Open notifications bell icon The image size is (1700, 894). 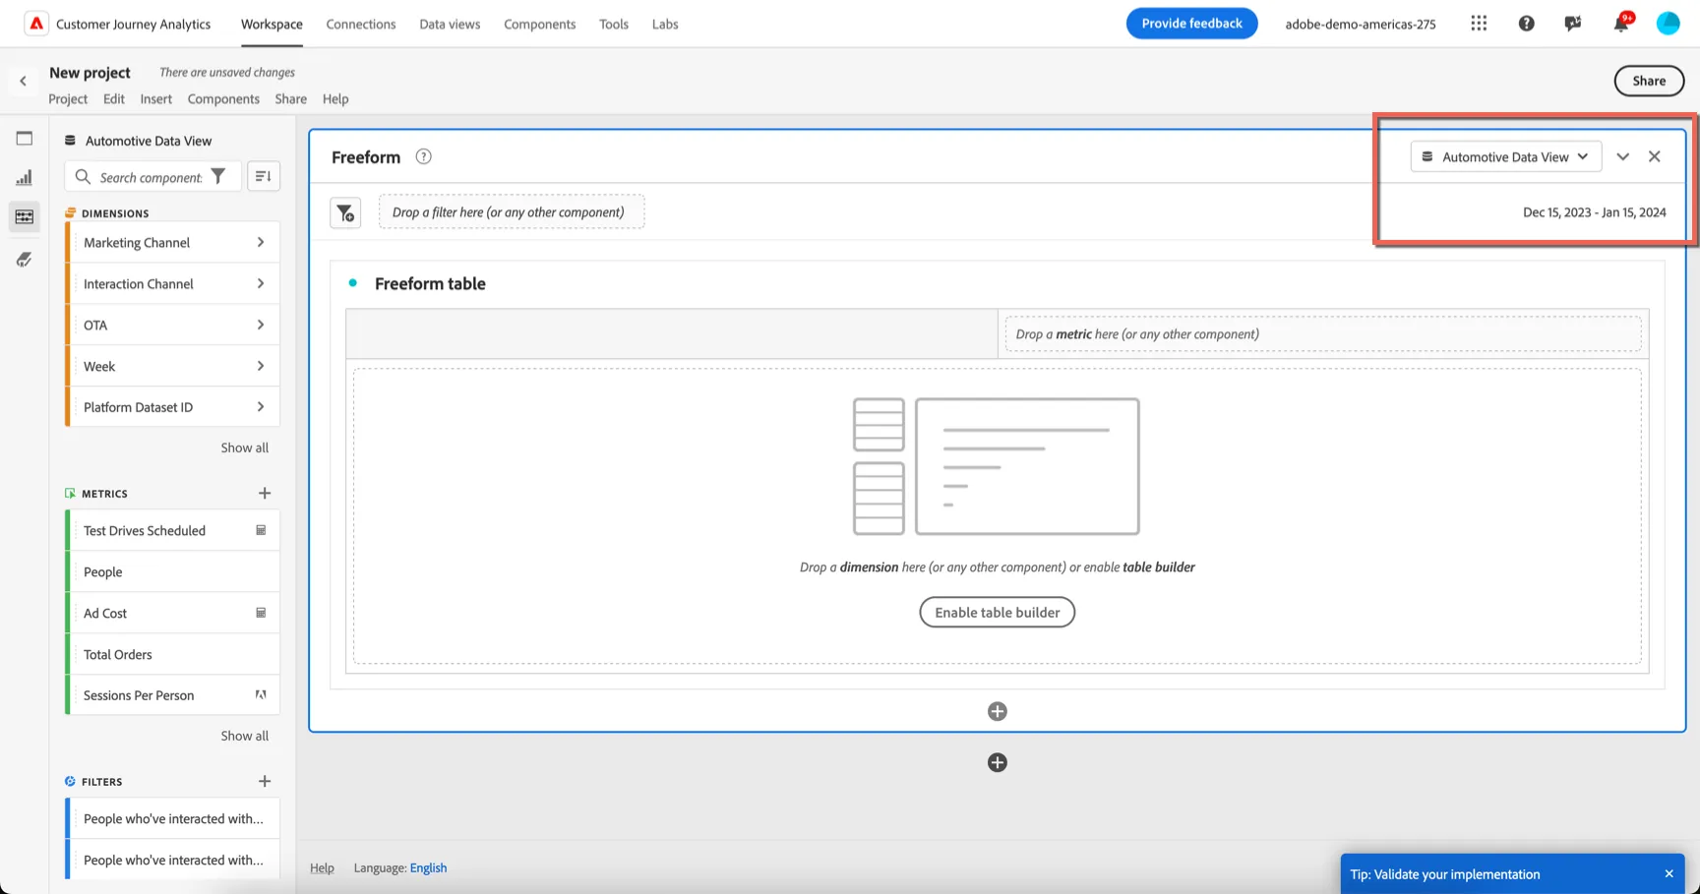[x=1620, y=24]
